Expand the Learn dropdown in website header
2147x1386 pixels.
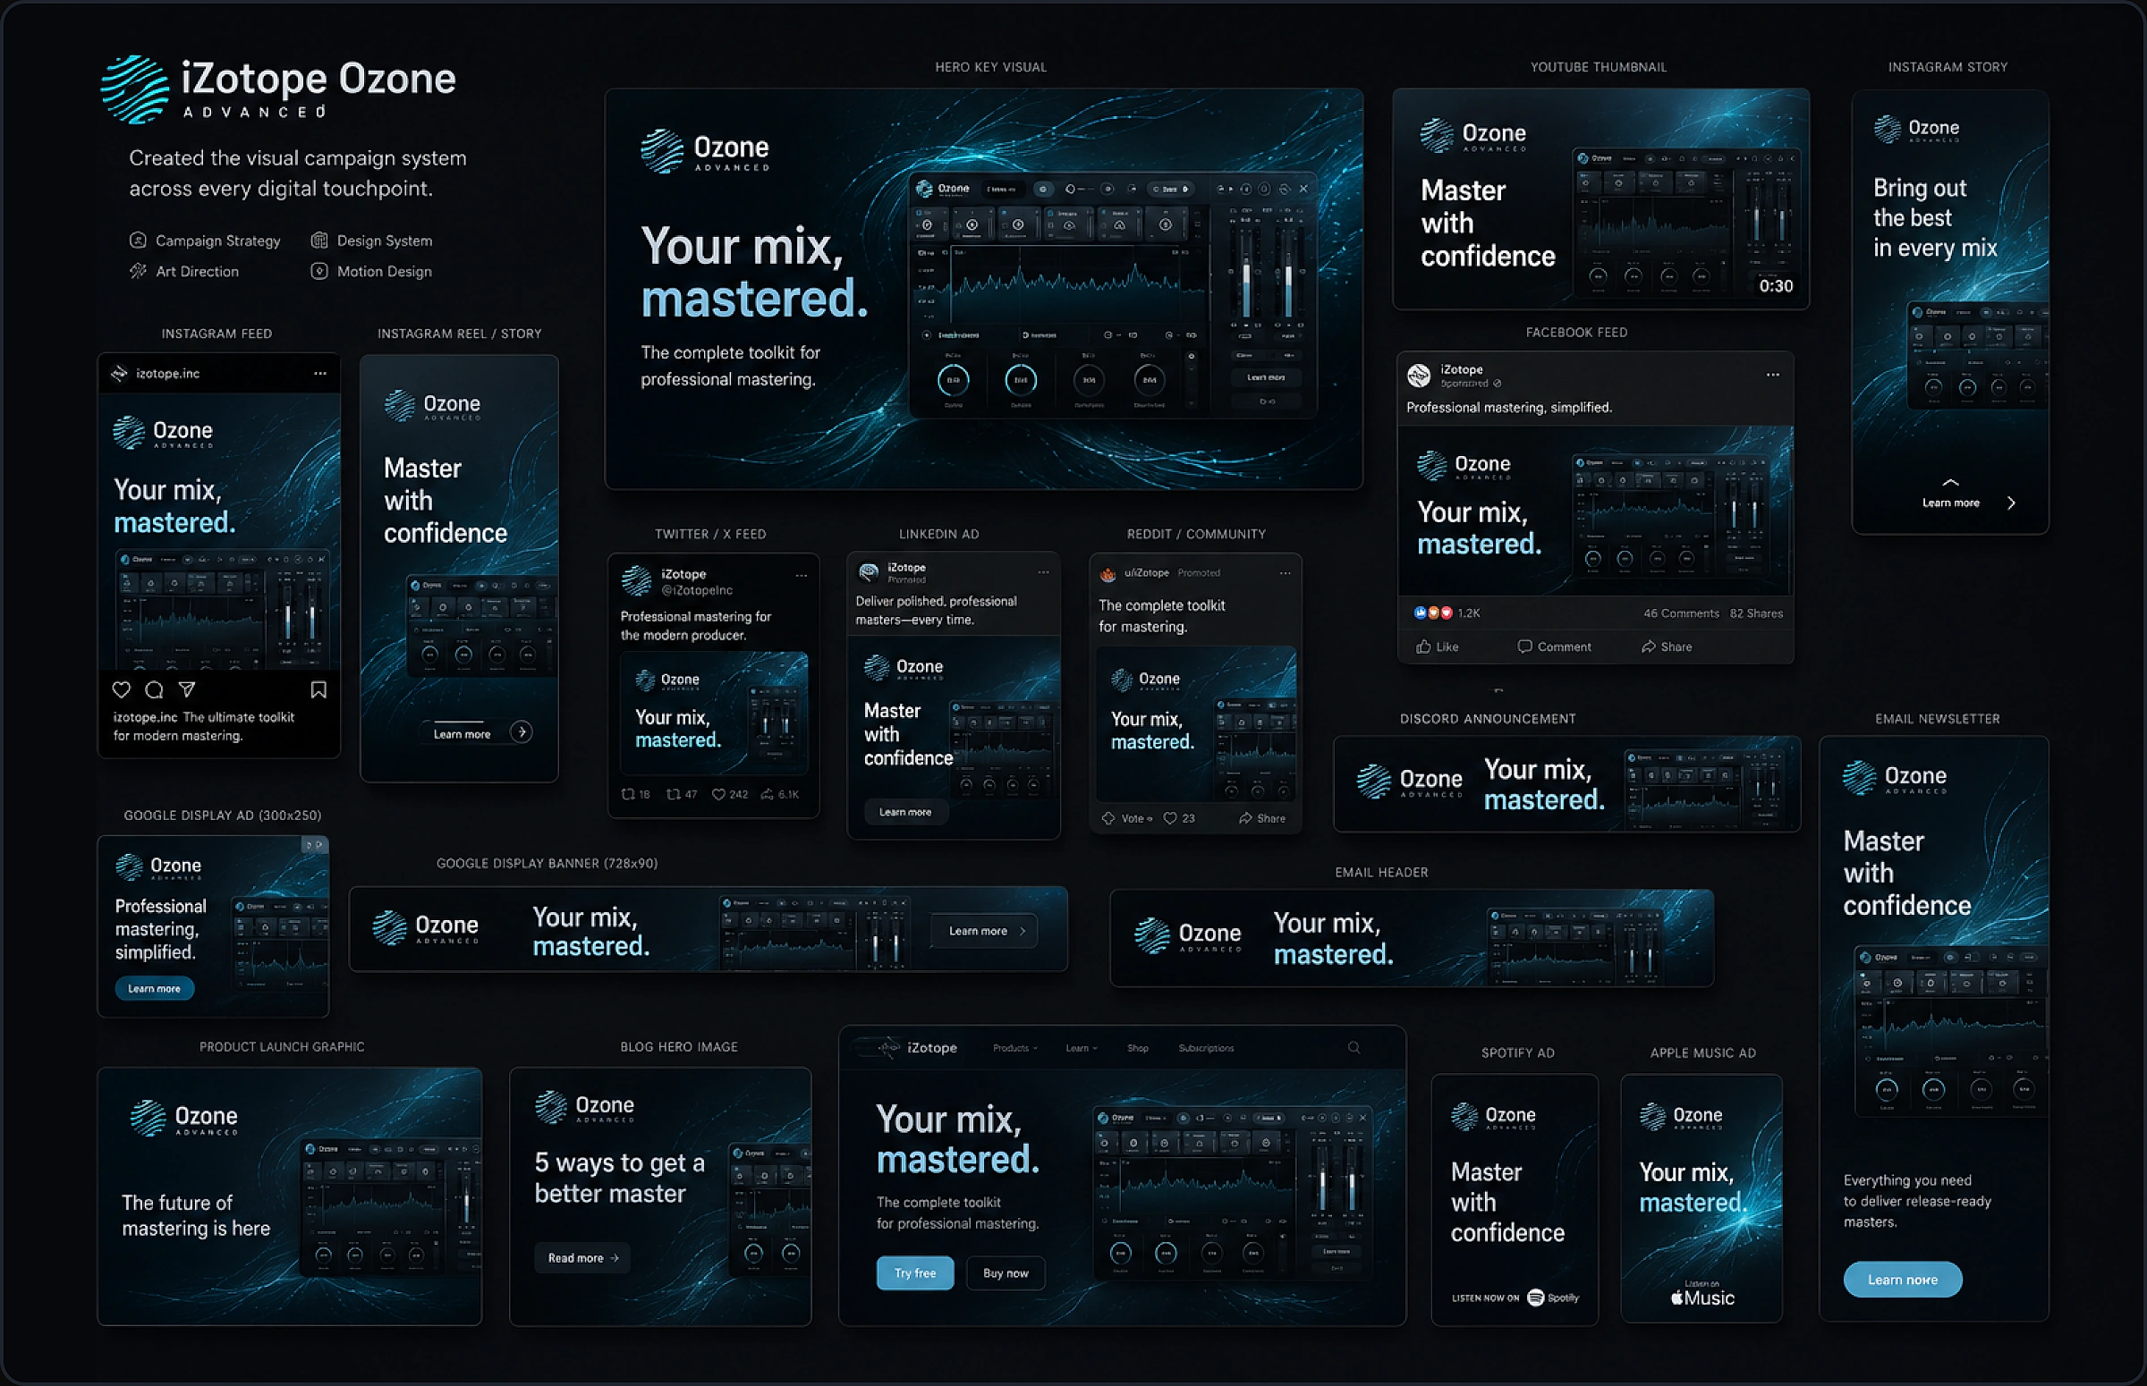tap(1082, 1049)
